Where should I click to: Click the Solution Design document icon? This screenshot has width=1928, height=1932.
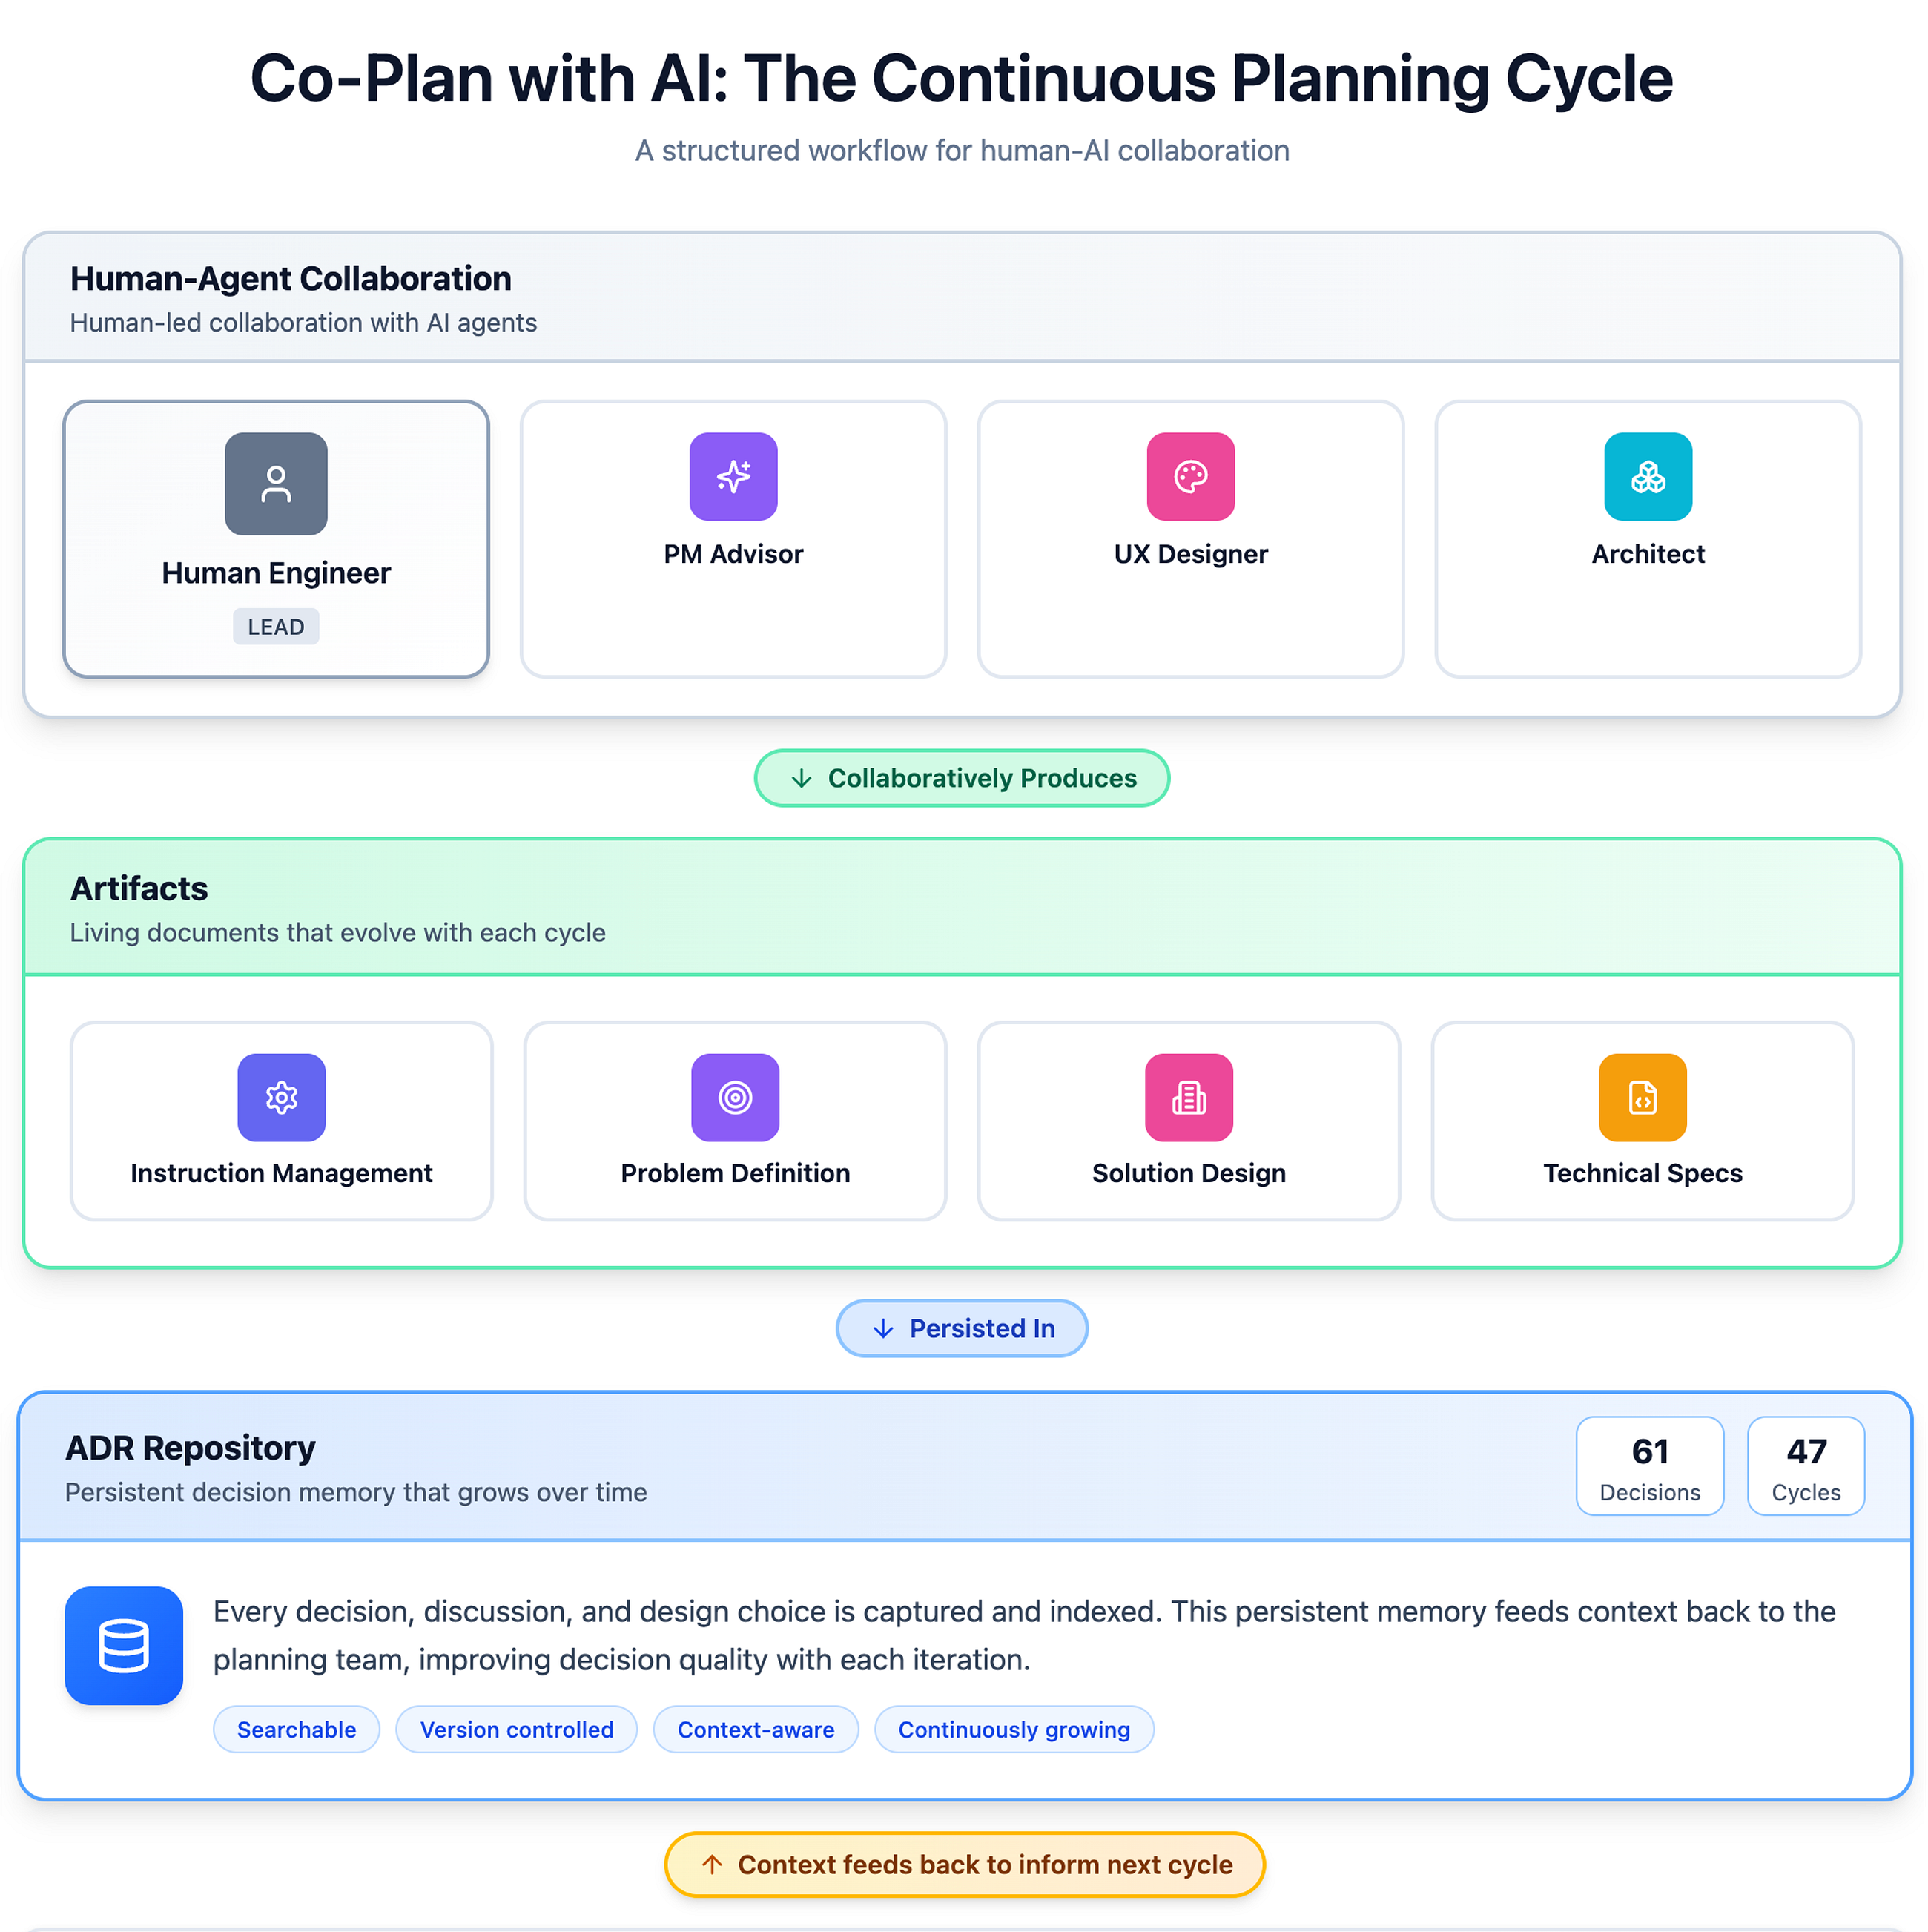tap(1189, 1098)
